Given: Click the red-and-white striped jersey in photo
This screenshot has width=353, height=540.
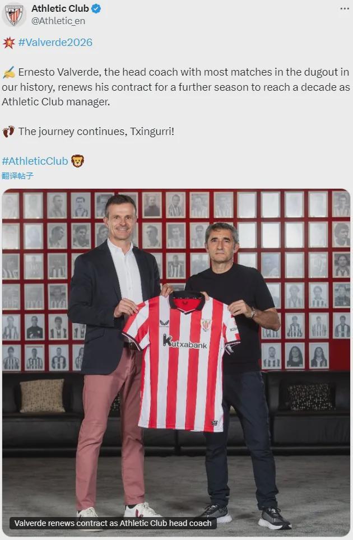Looking at the screenshot, I should (x=182, y=362).
